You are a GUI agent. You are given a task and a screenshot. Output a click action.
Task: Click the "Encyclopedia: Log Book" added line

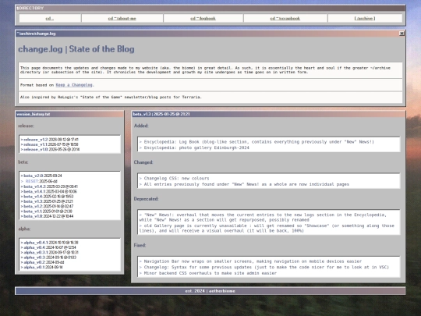[256, 142]
